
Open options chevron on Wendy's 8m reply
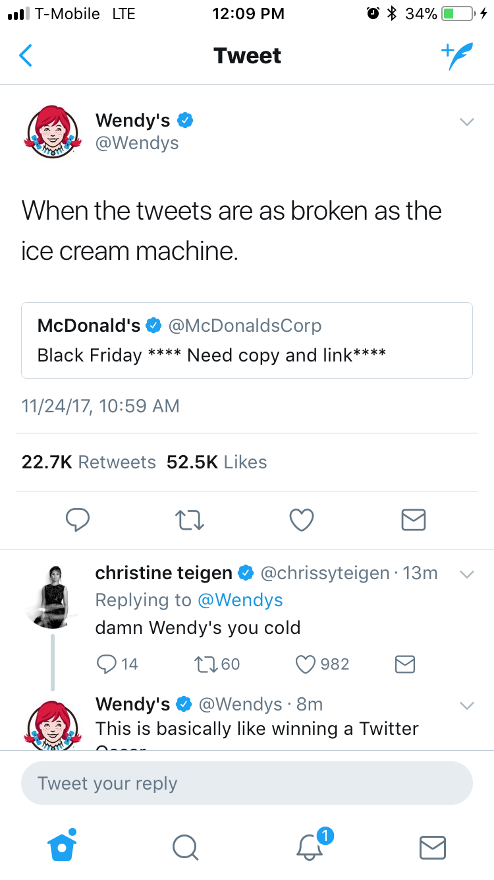click(x=466, y=705)
